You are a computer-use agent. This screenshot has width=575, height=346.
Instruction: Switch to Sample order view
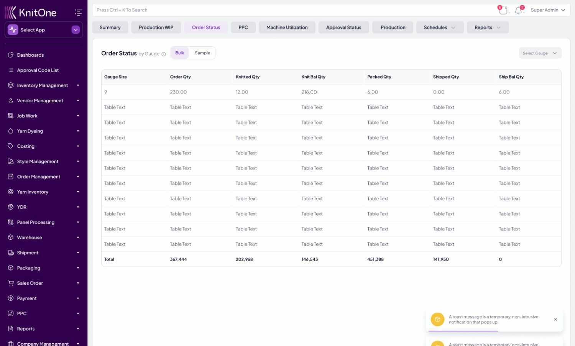202,53
